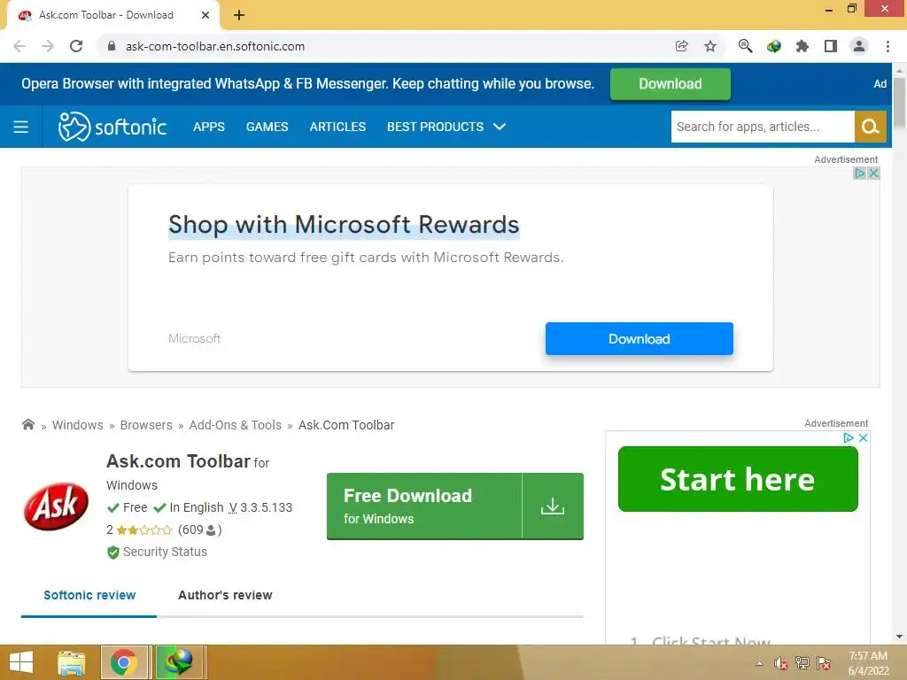The image size is (907, 680).
Task: Close the Start here sidebar ad
Action: pos(863,437)
